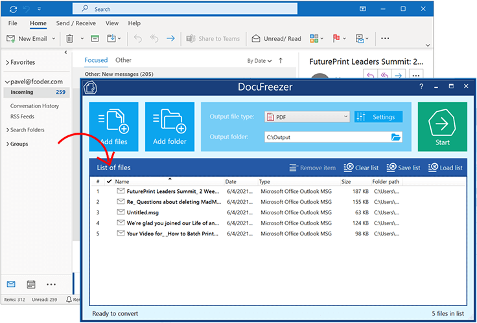Collapse the pavel@fcoder.com account tree
Image resolution: width=477 pixels, height=323 pixels.
[x=7, y=82]
